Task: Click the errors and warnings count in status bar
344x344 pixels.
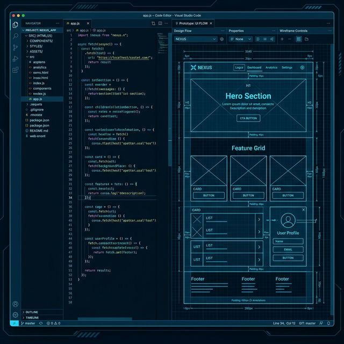Action: (x=53, y=323)
